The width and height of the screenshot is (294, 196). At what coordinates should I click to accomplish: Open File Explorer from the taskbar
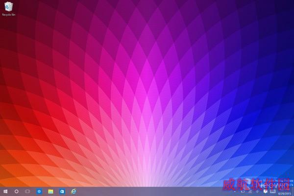point(50,191)
